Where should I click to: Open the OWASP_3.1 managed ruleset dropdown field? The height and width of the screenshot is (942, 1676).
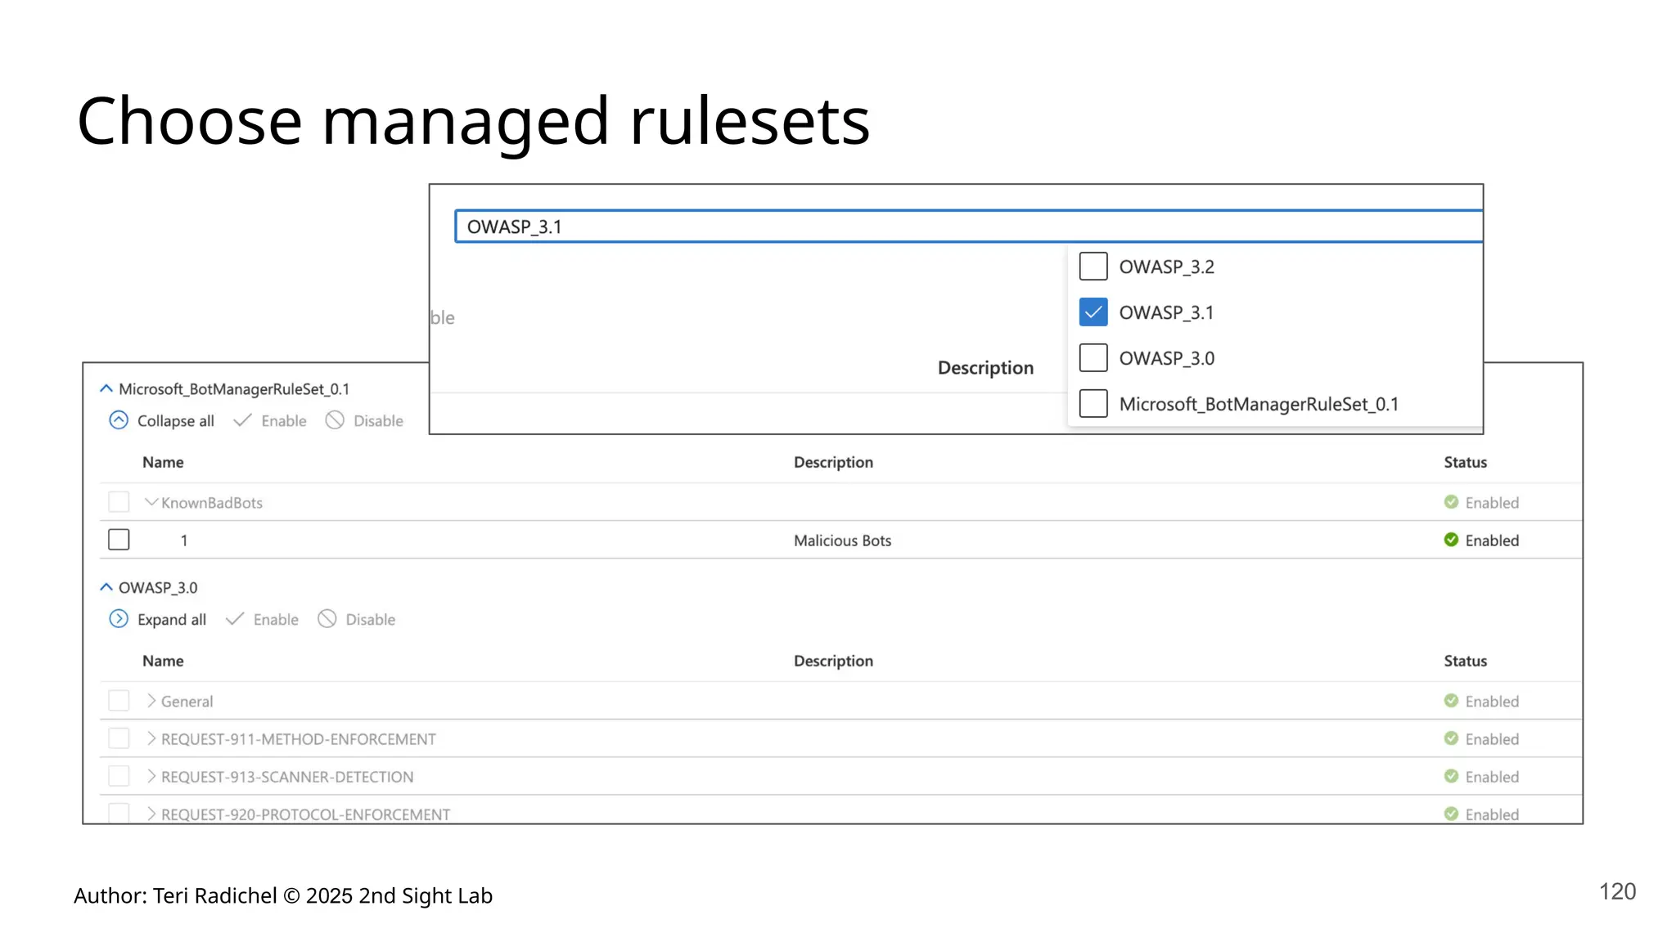click(x=969, y=227)
